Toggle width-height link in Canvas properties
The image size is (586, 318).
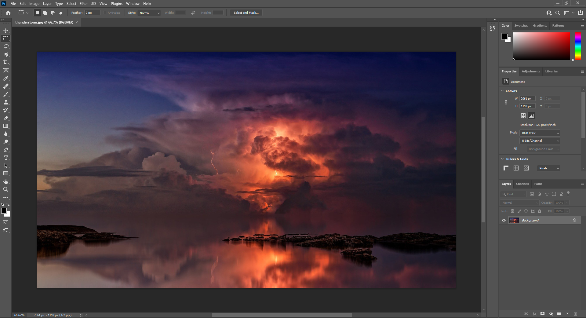click(506, 102)
